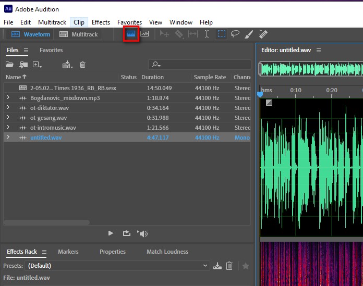
Task: Select the Lasso Selection tool
Action: click(235, 34)
